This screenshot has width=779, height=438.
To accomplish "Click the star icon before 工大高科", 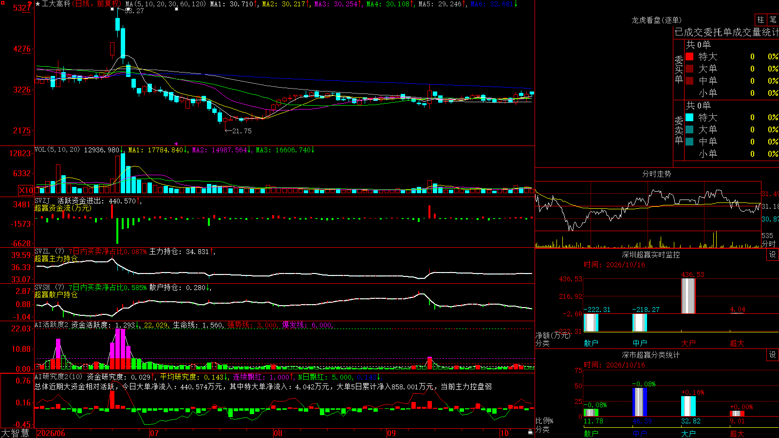I will 38,4.
